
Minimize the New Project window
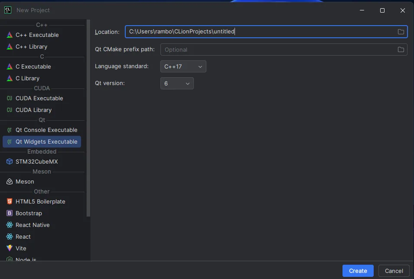coord(362,10)
